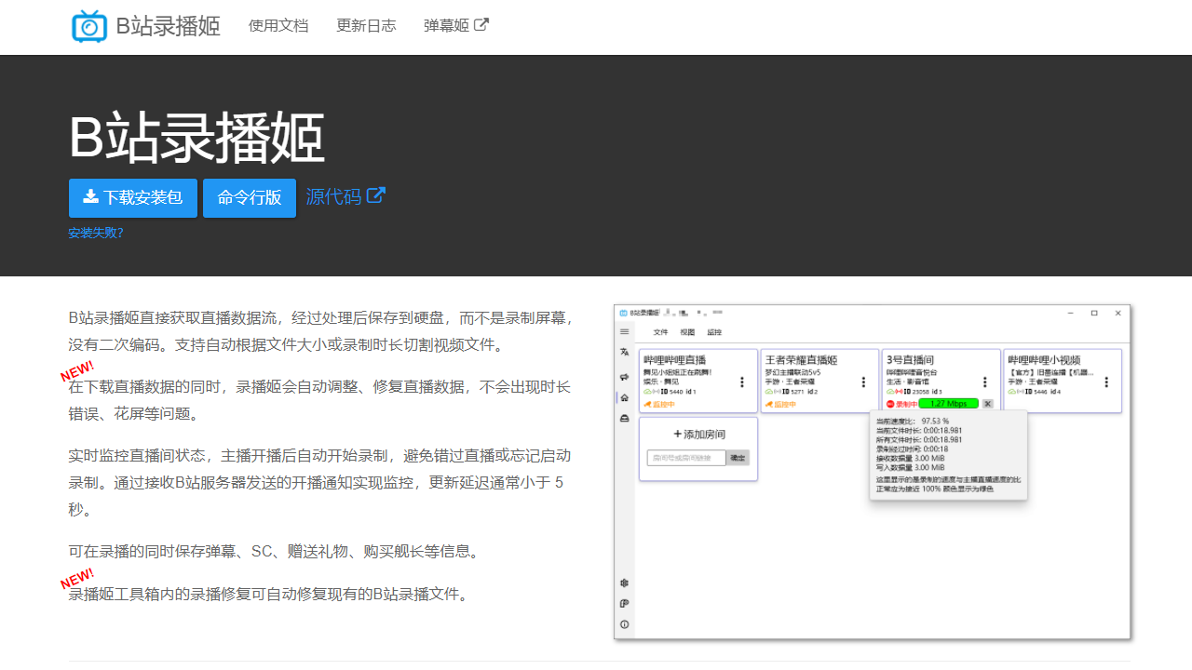Viewport: 1192px width, 670px height.
Task: Open the three-dot menu on the 哔哩哔哩直播 card
Action: (x=742, y=382)
